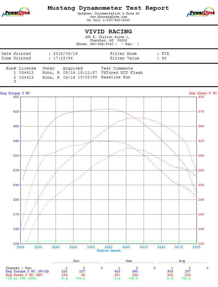Select the filter value 90
This screenshot has width=218, height=287.
tap(164, 58)
